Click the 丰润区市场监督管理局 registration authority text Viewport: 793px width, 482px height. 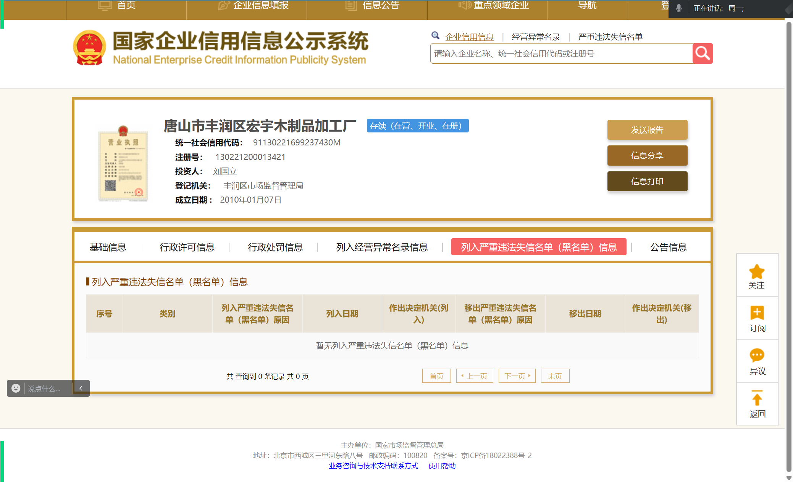[263, 185]
